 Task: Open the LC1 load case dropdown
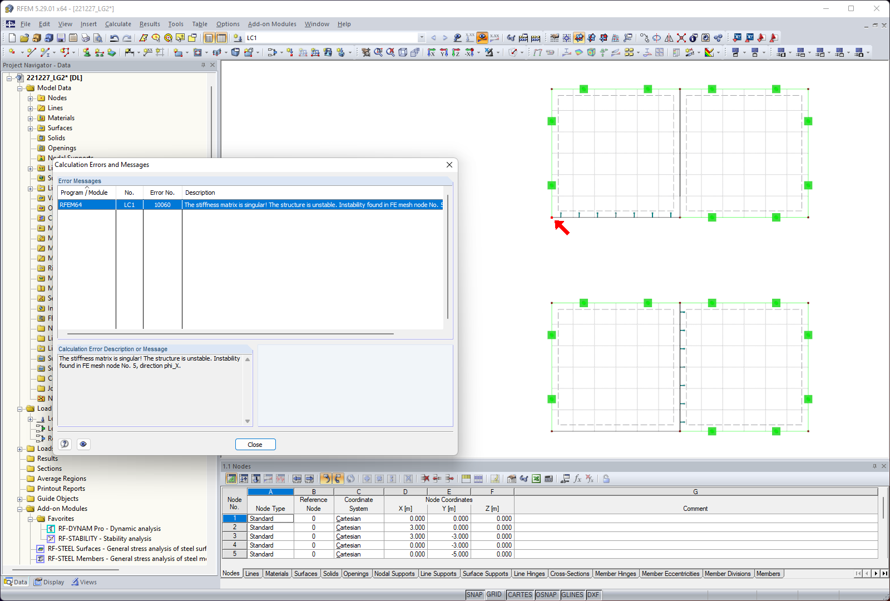click(x=421, y=38)
